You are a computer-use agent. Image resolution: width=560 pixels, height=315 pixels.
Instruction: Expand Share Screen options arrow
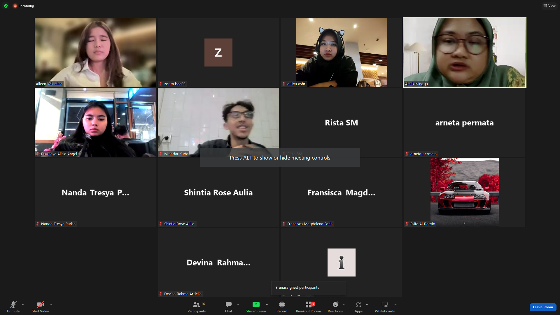267,304
